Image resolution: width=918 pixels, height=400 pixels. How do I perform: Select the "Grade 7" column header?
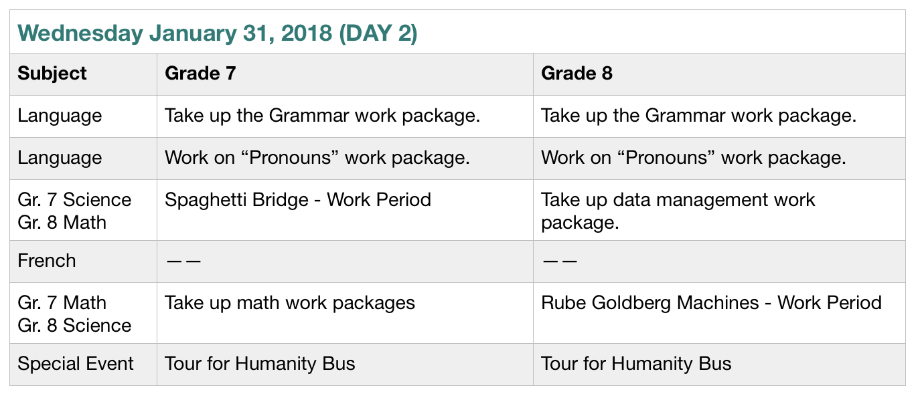tap(200, 73)
